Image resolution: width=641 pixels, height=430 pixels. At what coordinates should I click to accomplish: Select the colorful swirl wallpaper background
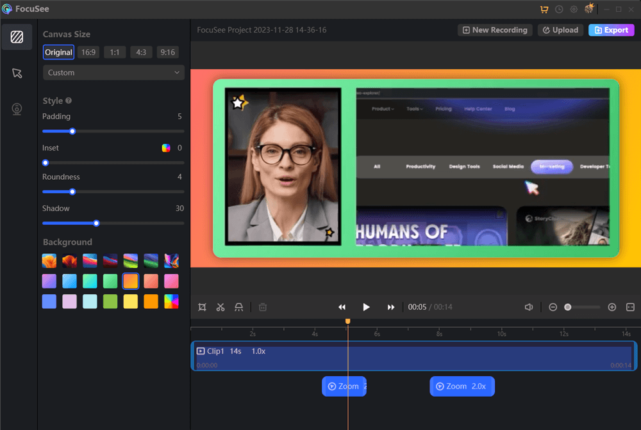[x=171, y=260]
